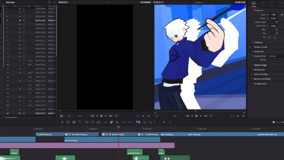This screenshot has height=160, width=284.
Task: Toggle loop in timeline viewer
Action: click(x=211, y=116)
